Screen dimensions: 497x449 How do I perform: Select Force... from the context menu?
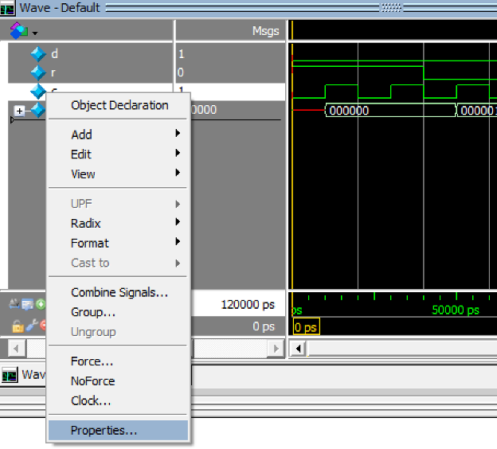coord(92,361)
